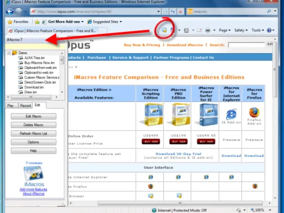This screenshot has height=213, width=284.
Task: Click Download iMacros link at top
Action: (x=185, y=45)
